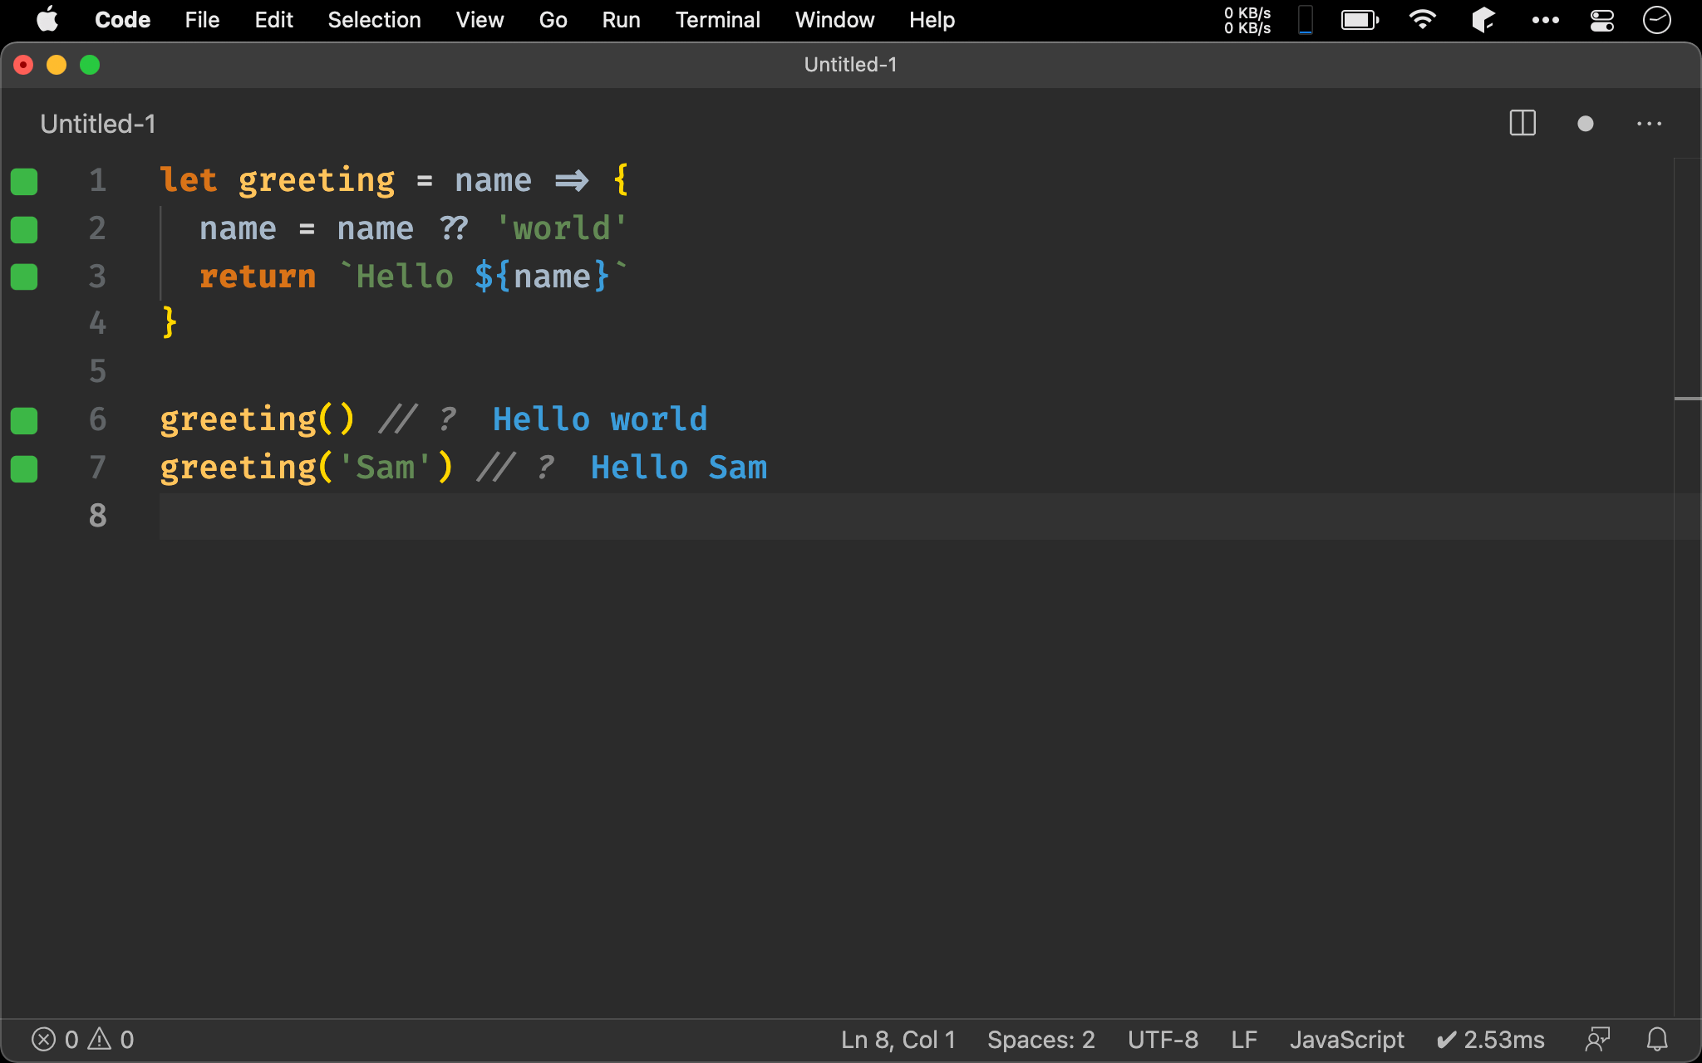Click Ln 8, Col 1 position indicator

coord(898,1039)
